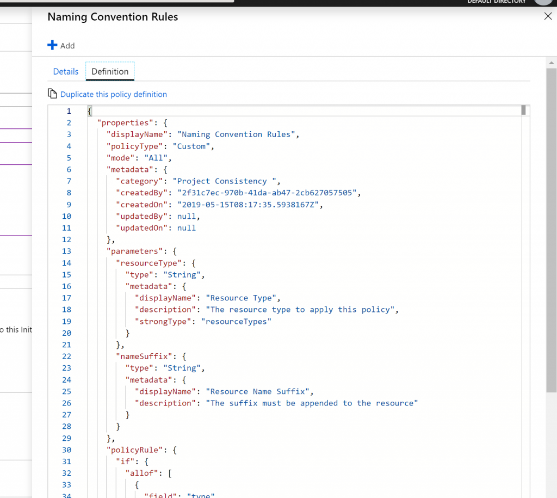Switch to the Details tab

point(66,72)
